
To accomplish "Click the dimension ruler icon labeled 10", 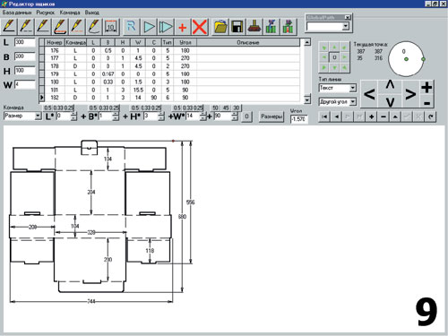I will point(111,27).
